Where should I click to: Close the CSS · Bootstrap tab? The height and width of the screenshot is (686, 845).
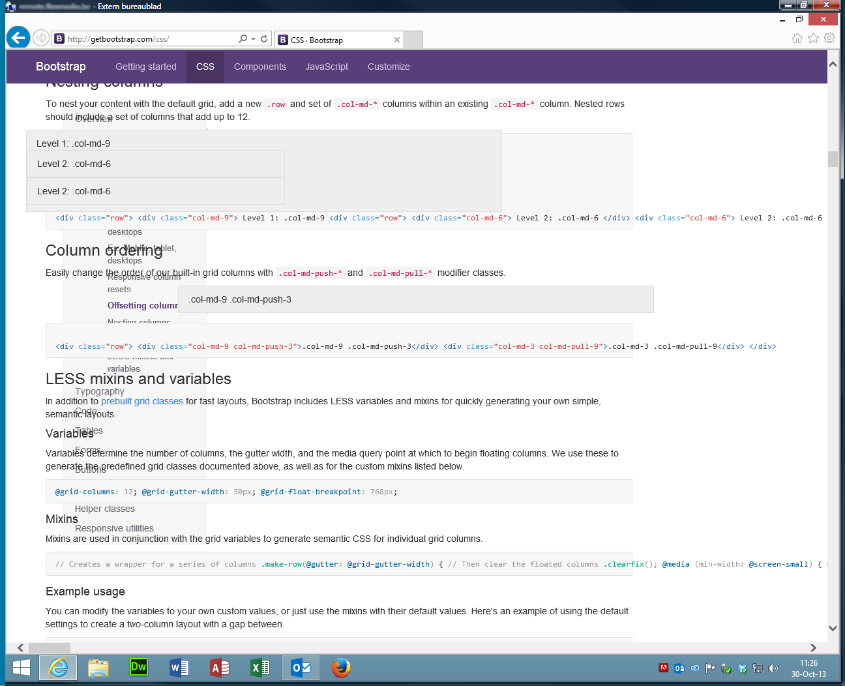pyautogui.click(x=397, y=40)
